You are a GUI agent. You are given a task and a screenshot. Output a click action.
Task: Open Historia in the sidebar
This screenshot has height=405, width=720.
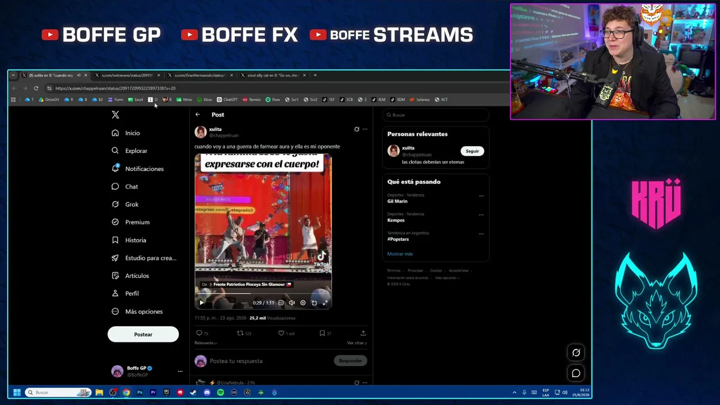pos(129,240)
